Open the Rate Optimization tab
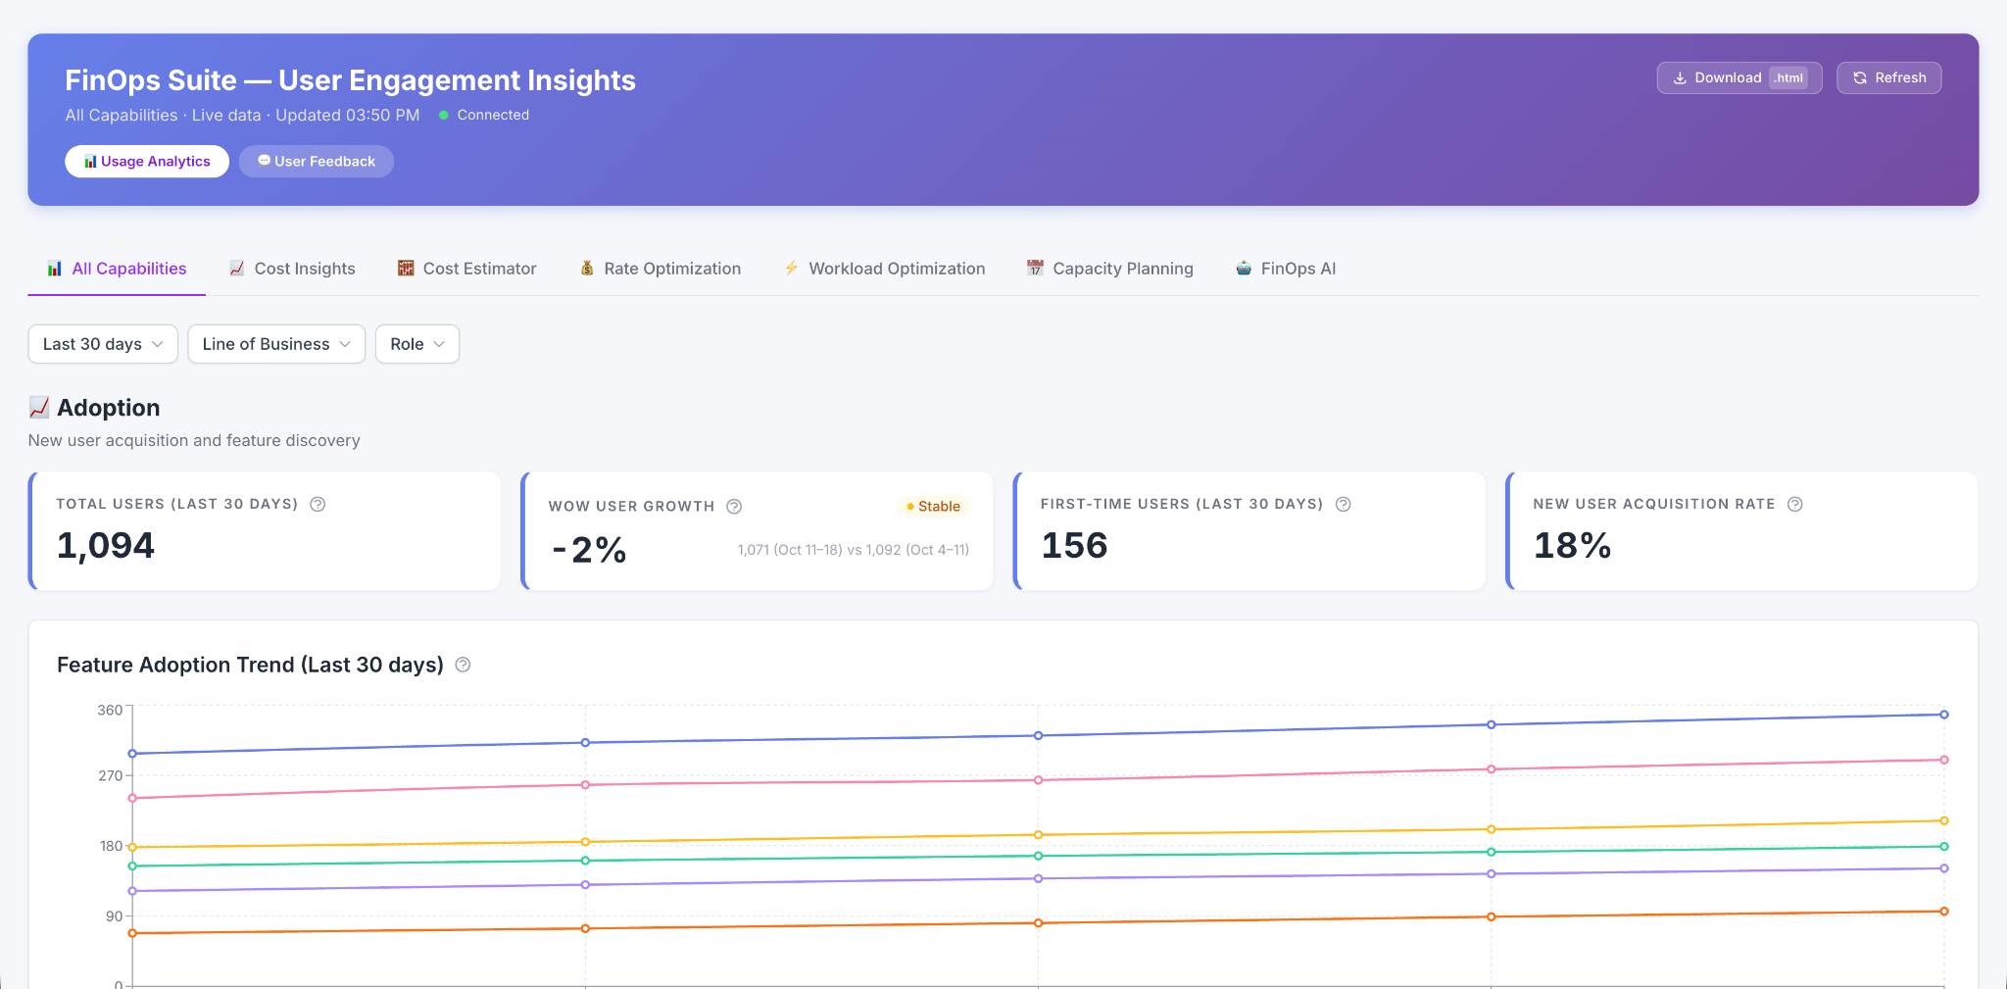This screenshot has height=989, width=2007. pyautogui.click(x=661, y=269)
